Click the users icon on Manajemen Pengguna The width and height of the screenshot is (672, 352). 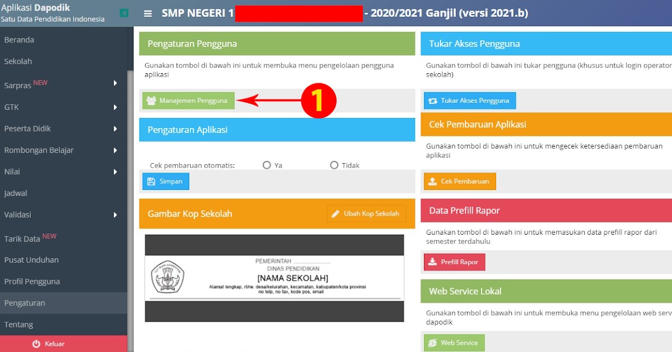(151, 101)
